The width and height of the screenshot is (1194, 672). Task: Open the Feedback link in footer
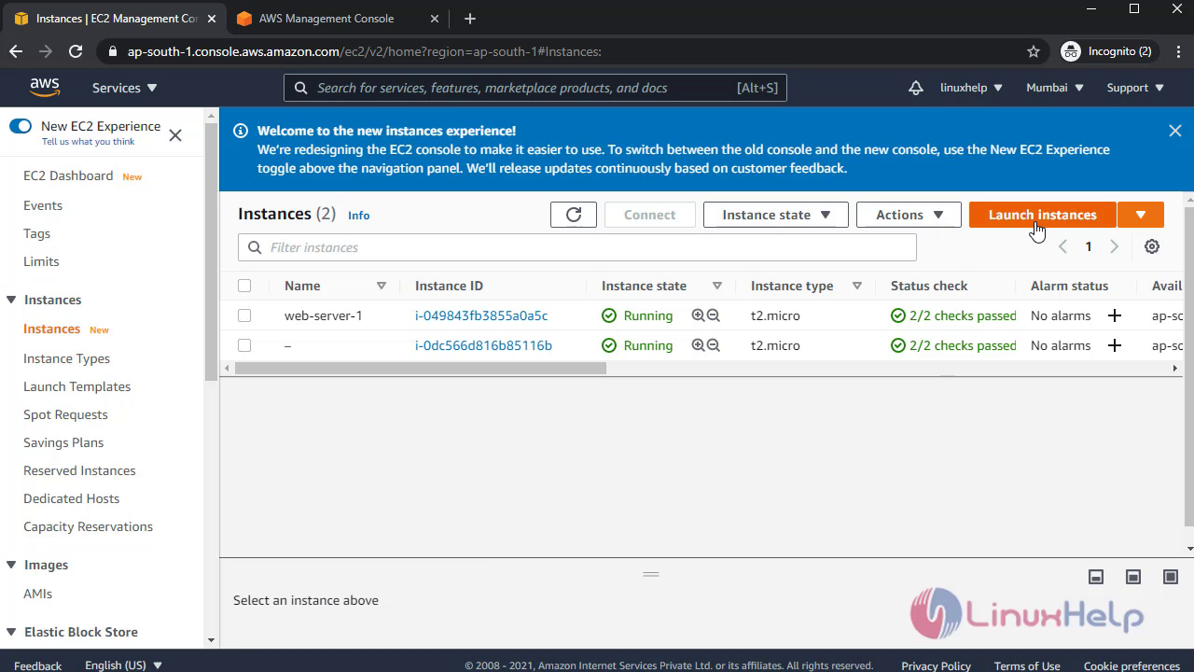[38, 665]
